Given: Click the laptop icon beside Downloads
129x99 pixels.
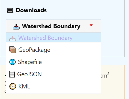Looking at the screenshot, I should pyautogui.click(x=10, y=10).
